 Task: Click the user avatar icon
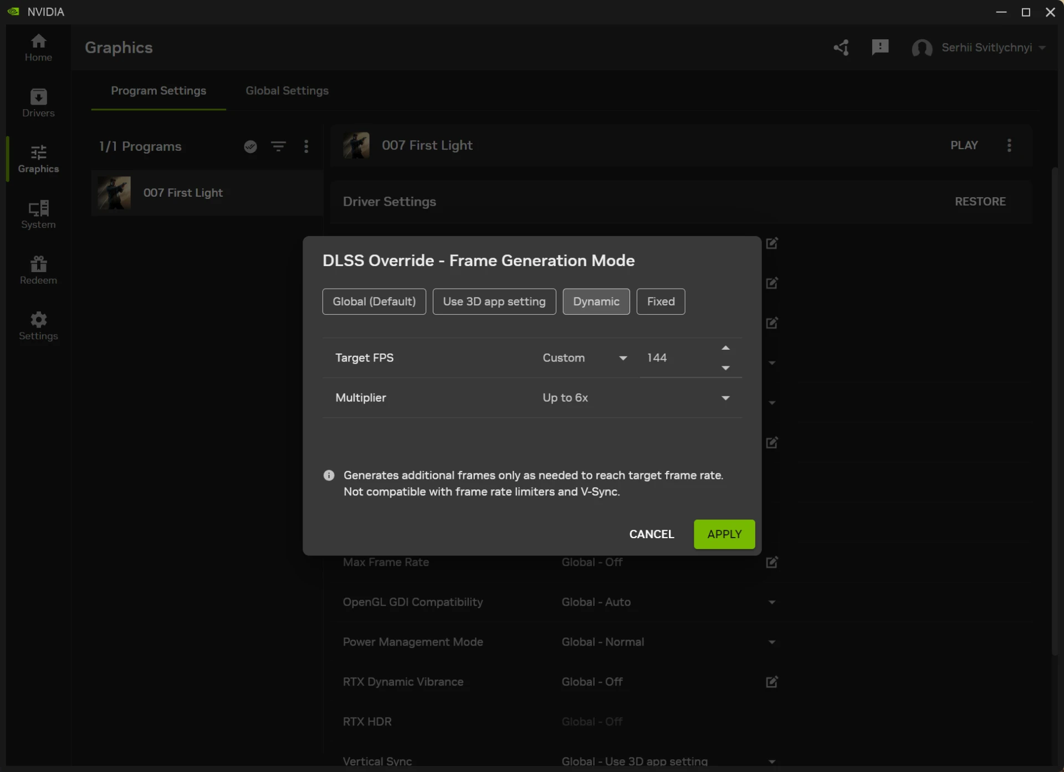(922, 48)
